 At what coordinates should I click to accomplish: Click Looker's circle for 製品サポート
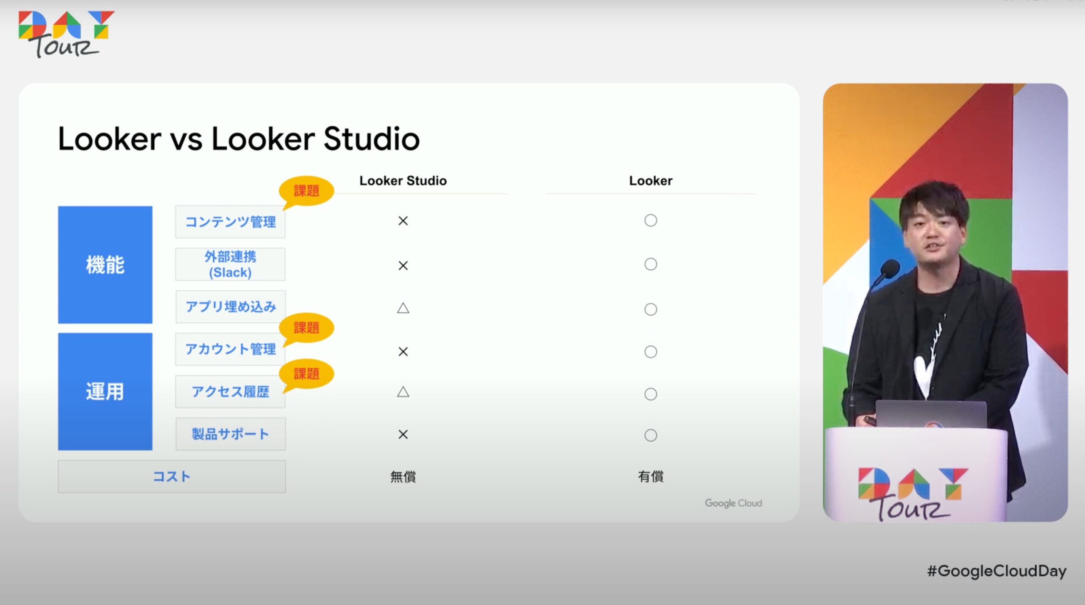click(650, 435)
